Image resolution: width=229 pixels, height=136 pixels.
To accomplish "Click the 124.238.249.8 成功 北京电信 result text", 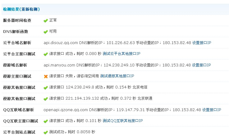I will pyautogui.click(x=98, y=87).
